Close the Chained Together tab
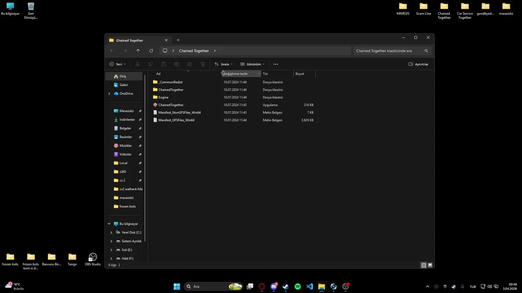The image size is (522, 293). [166, 40]
